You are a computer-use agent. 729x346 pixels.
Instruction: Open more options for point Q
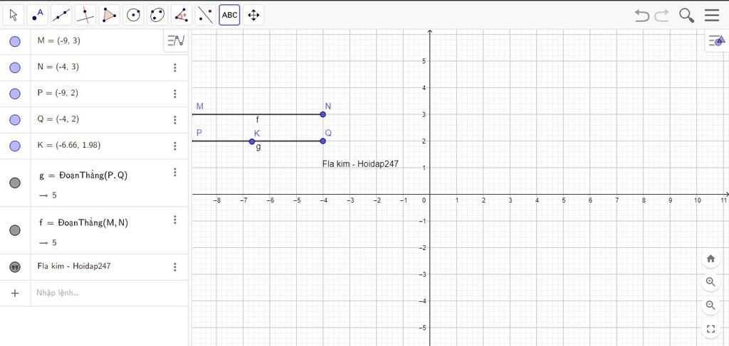[x=175, y=119]
